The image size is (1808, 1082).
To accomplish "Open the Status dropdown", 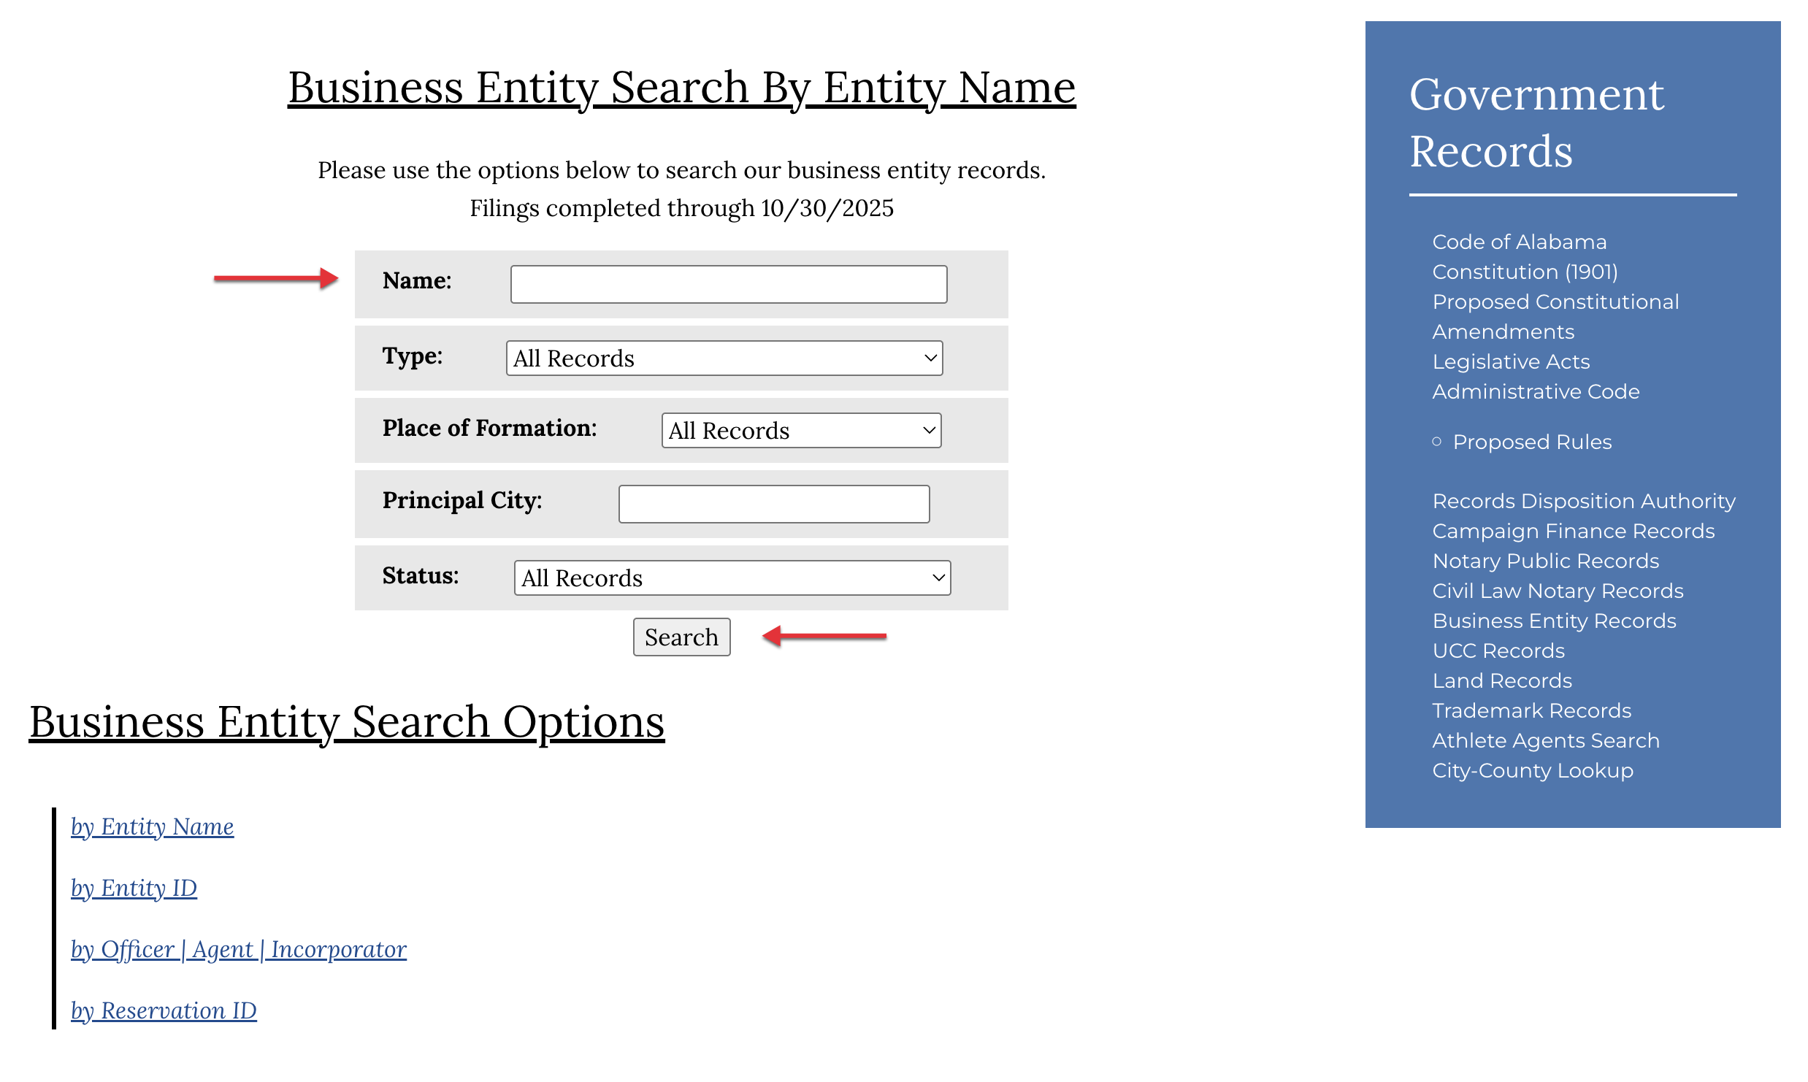I will point(732,578).
